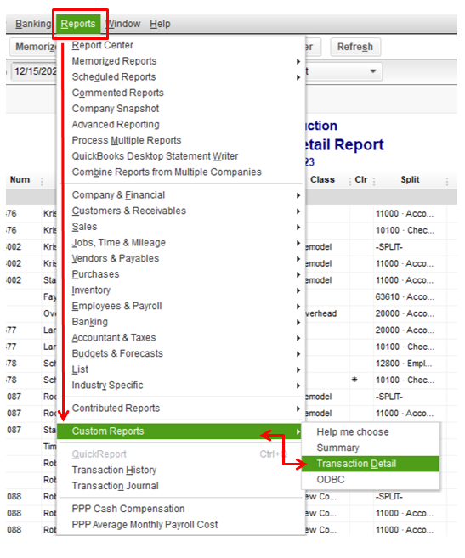Expand Jobs, Time & Mileage submenu
This screenshot has height=558, width=465.
click(x=181, y=243)
